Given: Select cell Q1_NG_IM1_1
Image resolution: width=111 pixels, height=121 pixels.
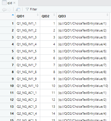Looking at the screenshot, I should click(x=27, y=23).
